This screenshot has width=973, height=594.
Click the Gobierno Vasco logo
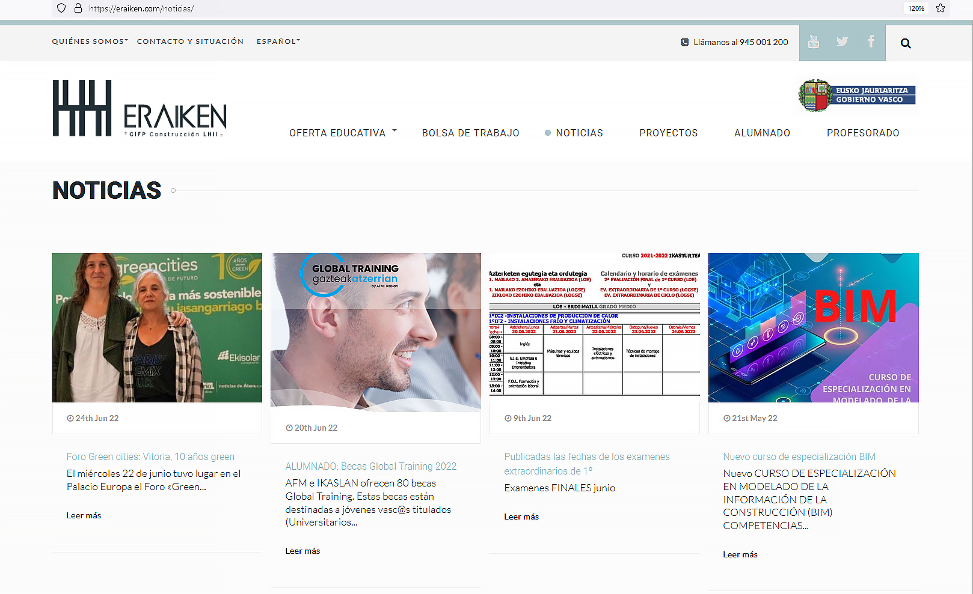coord(857,95)
